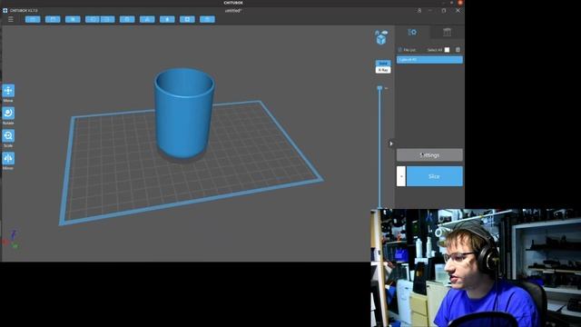
Task: Select the Scale tool
Action: tap(8, 136)
